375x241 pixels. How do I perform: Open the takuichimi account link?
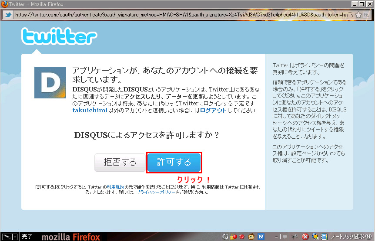point(90,110)
